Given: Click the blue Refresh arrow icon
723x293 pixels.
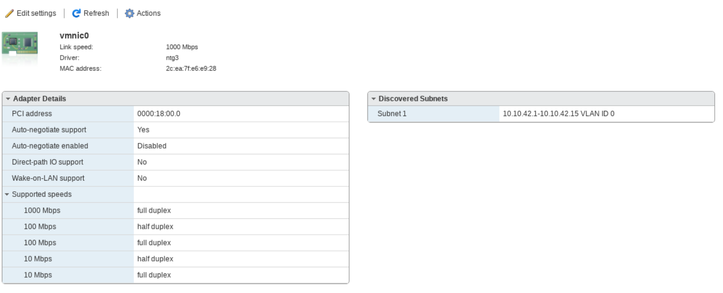Looking at the screenshot, I should 76,13.
